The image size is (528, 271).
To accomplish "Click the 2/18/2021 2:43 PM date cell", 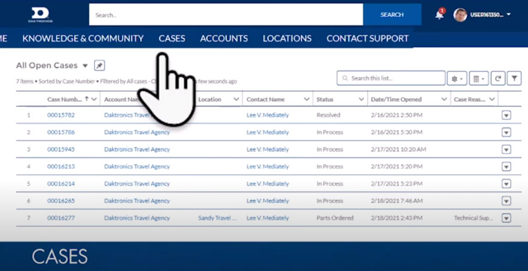I will point(397,218).
